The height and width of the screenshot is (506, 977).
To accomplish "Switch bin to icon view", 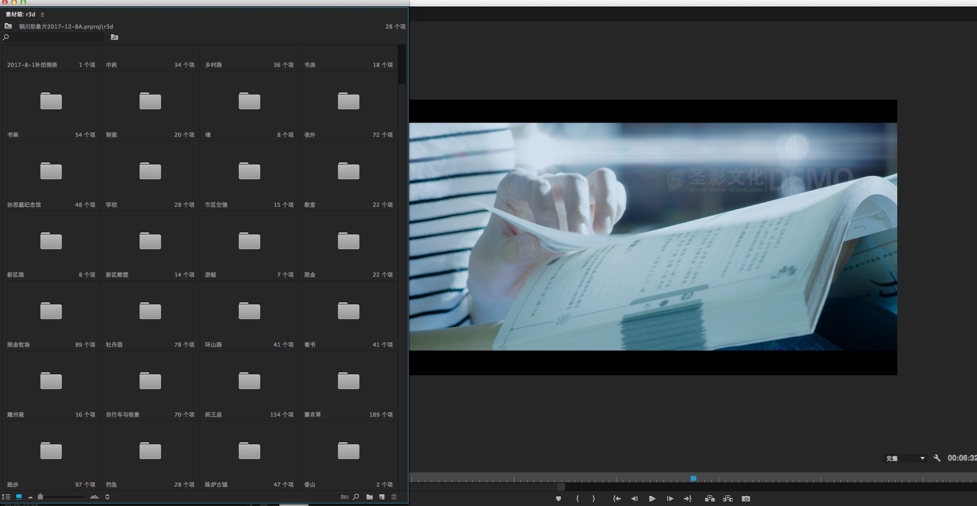I will click(x=19, y=497).
